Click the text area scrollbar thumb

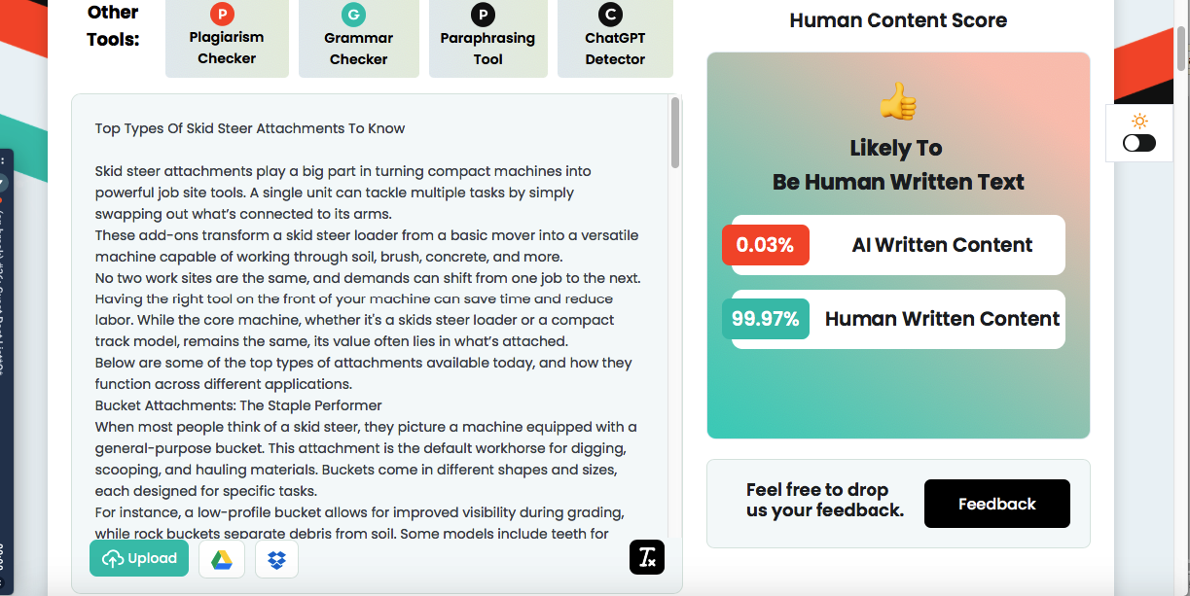(675, 133)
